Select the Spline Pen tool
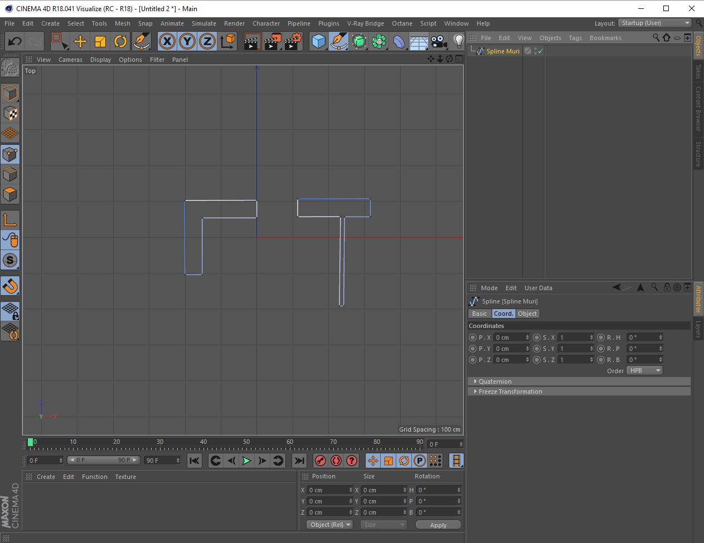This screenshot has width=704, height=543. [338, 41]
